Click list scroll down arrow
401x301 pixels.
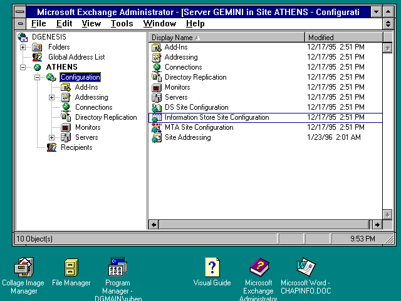[388, 214]
